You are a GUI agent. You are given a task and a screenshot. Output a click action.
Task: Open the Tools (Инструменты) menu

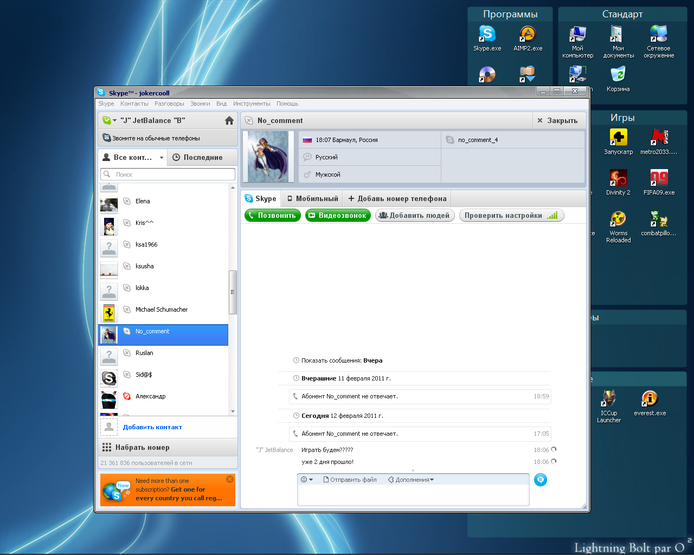coord(252,104)
